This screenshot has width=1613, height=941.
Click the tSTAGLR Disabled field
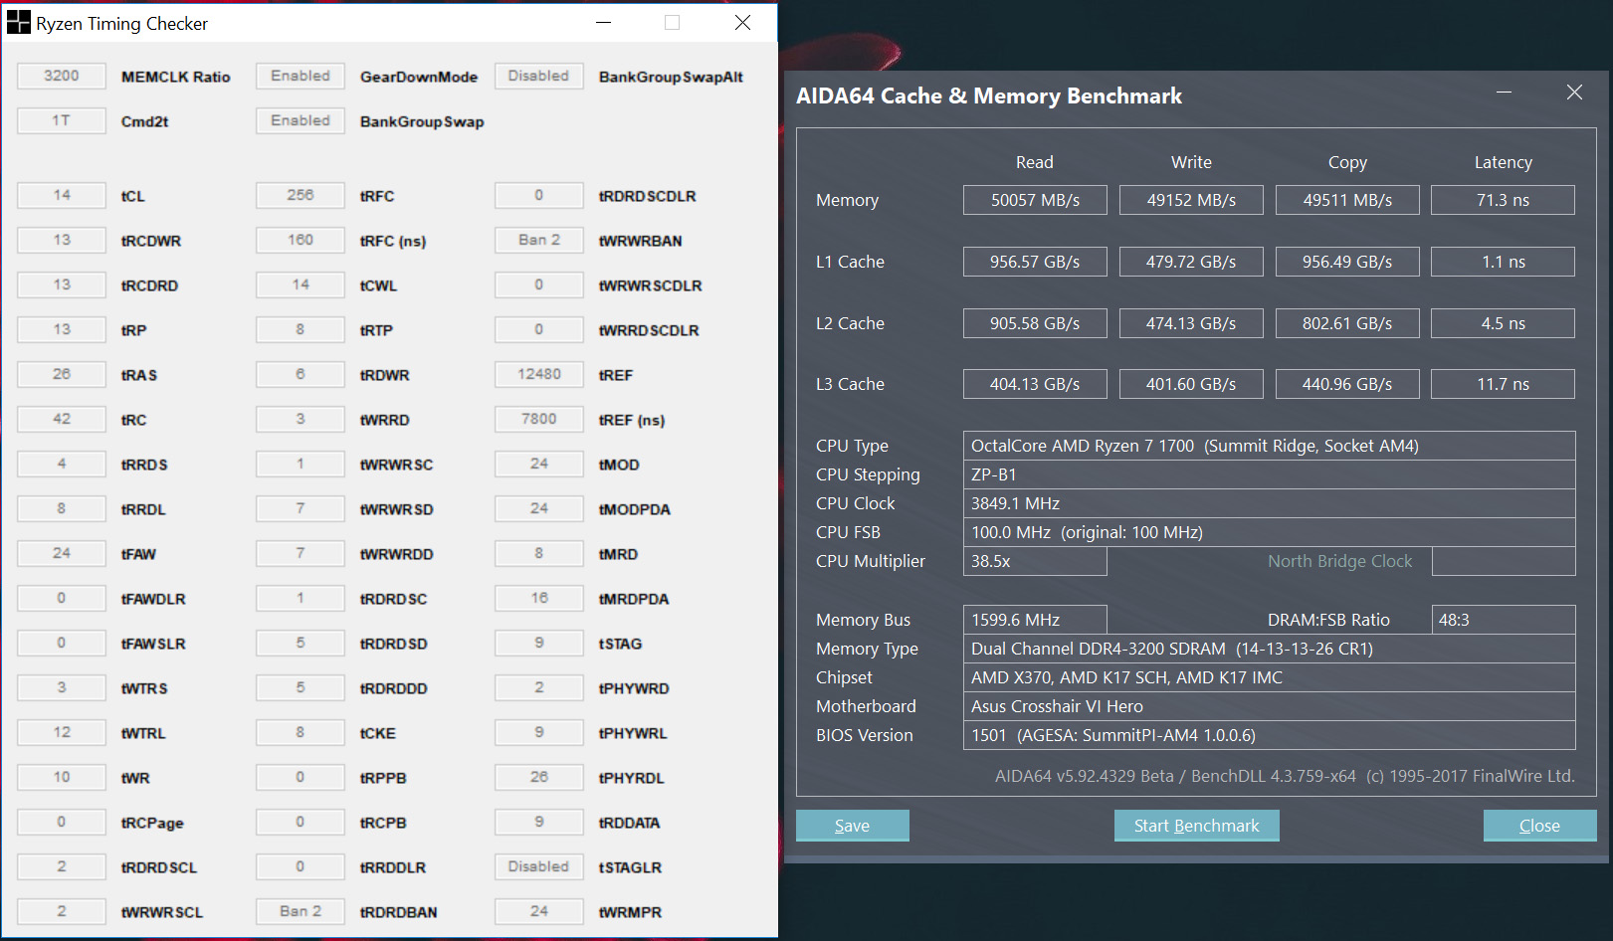[539, 866]
